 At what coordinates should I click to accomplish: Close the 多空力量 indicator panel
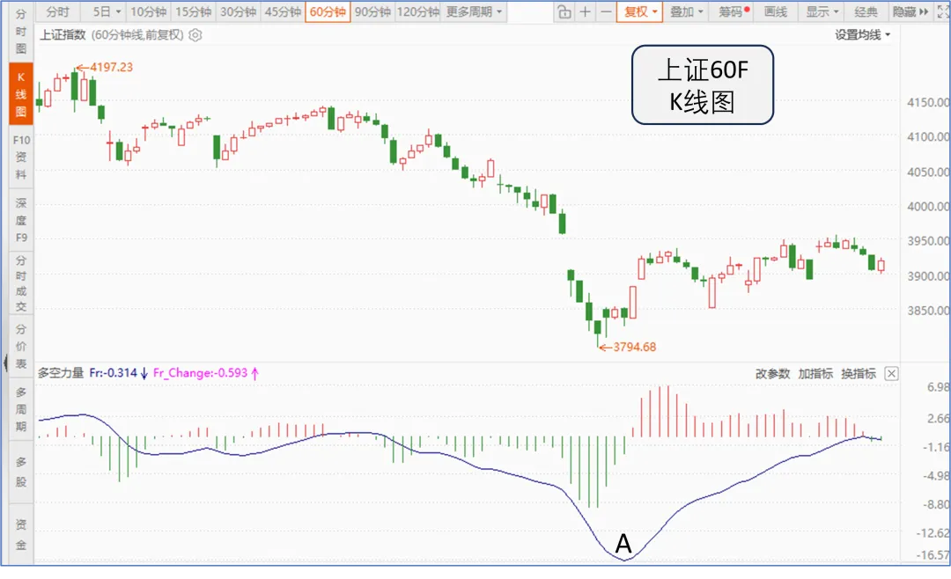click(891, 373)
